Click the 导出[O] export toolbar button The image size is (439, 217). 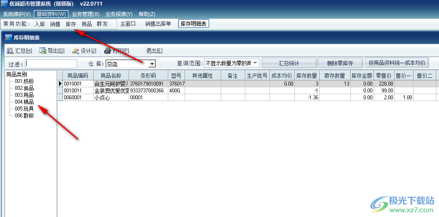click(52, 51)
